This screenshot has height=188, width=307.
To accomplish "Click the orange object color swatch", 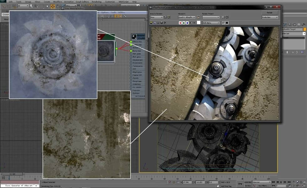I will [304, 29].
